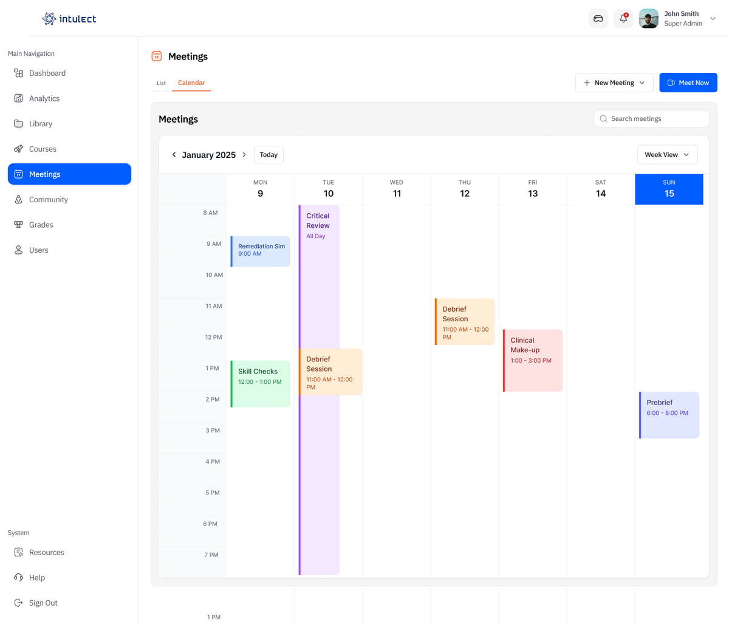Click the Courses sidebar icon
Image resolution: width=729 pixels, height=625 pixels.
19,149
